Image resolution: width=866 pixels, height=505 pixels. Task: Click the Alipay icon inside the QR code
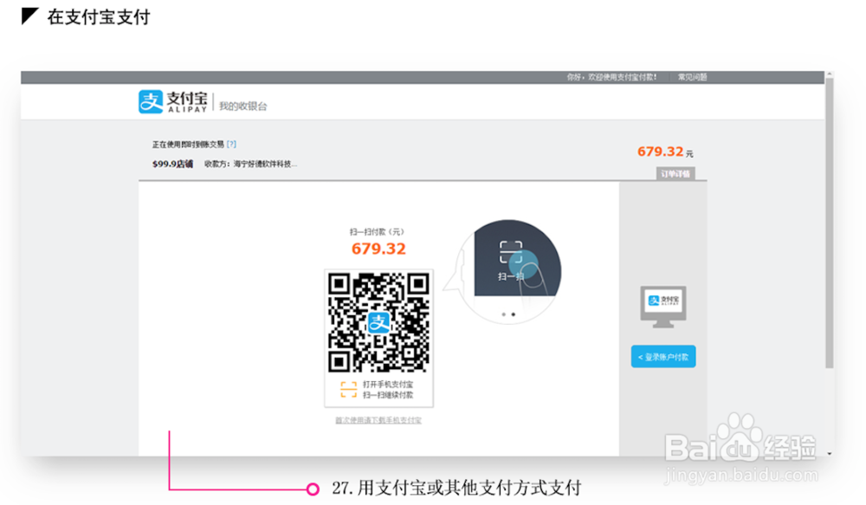(379, 324)
